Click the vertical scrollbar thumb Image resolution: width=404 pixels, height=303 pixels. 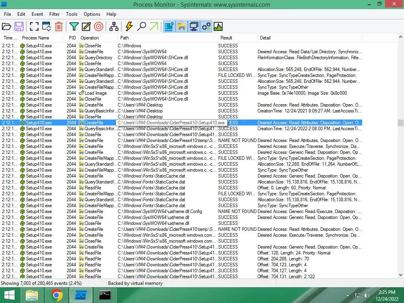400,123
